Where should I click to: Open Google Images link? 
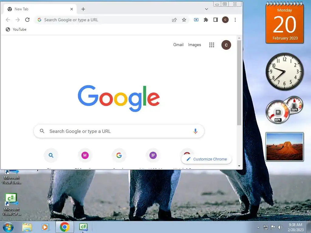(x=194, y=45)
